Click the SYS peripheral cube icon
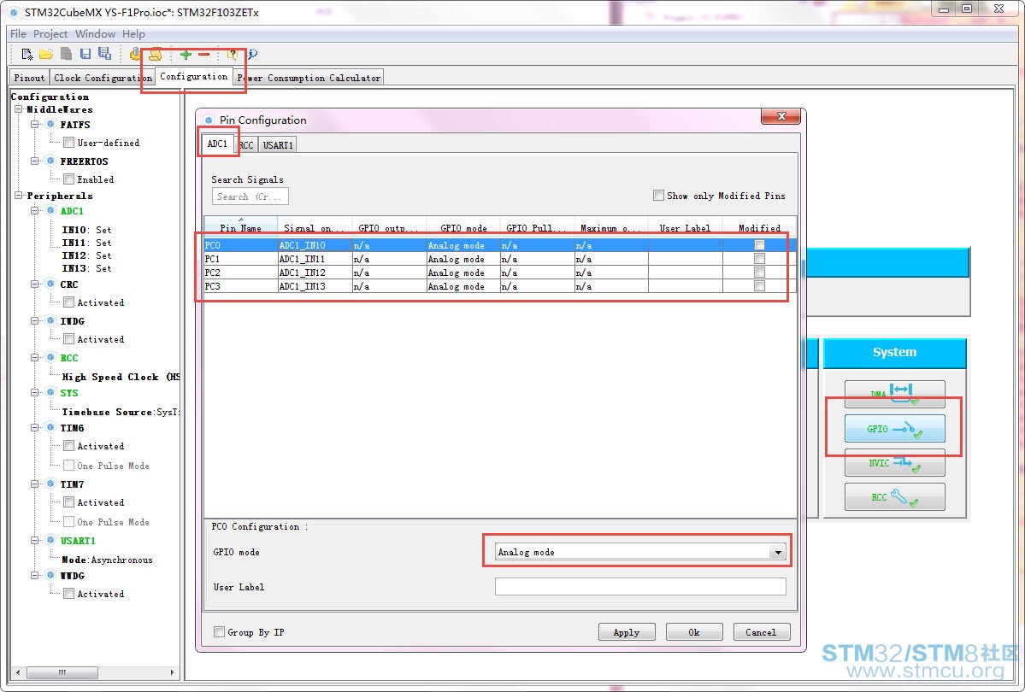The height and width of the screenshot is (692, 1025). point(50,393)
